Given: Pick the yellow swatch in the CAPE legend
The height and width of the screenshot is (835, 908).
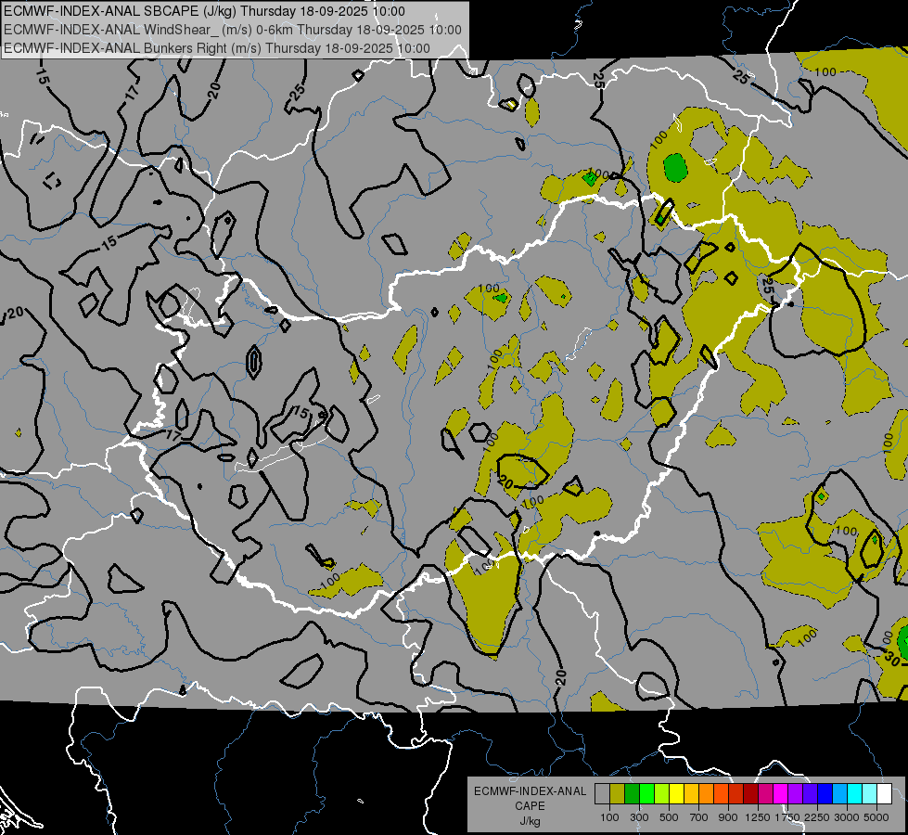Looking at the screenshot, I should 676,794.
